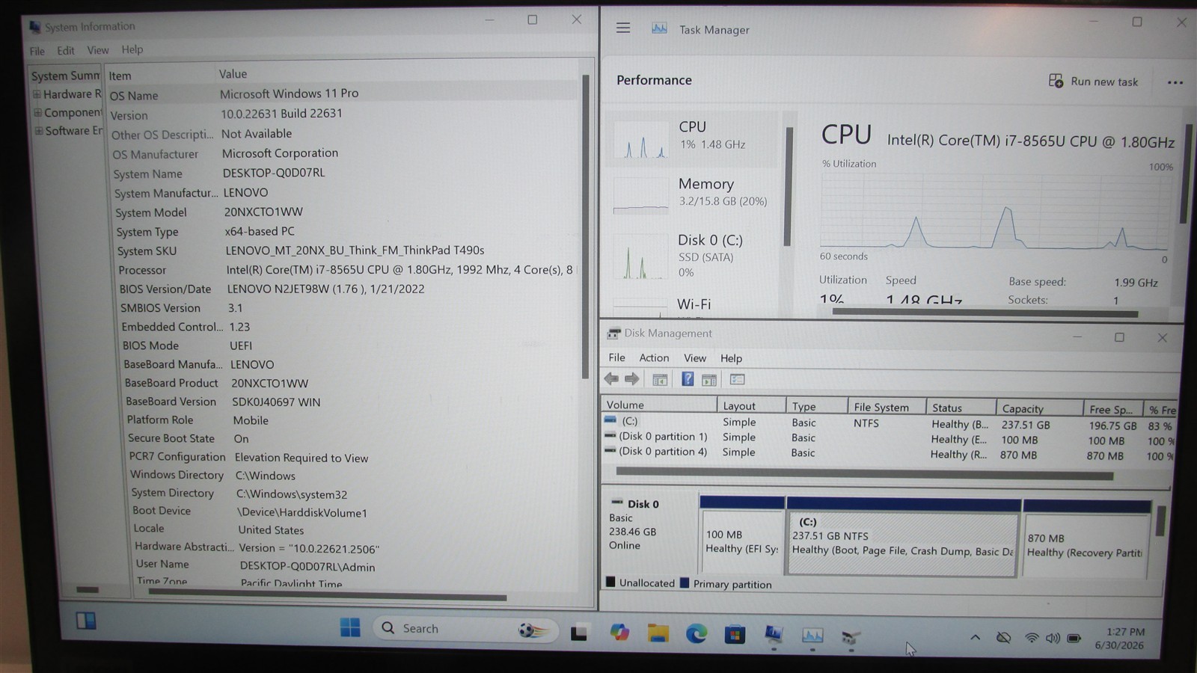The height and width of the screenshot is (673, 1197).
Task: Switch to System Information taskbar icon
Action: coord(774,635)
